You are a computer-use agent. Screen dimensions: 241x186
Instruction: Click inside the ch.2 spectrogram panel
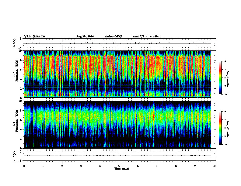tap(117, 125)
